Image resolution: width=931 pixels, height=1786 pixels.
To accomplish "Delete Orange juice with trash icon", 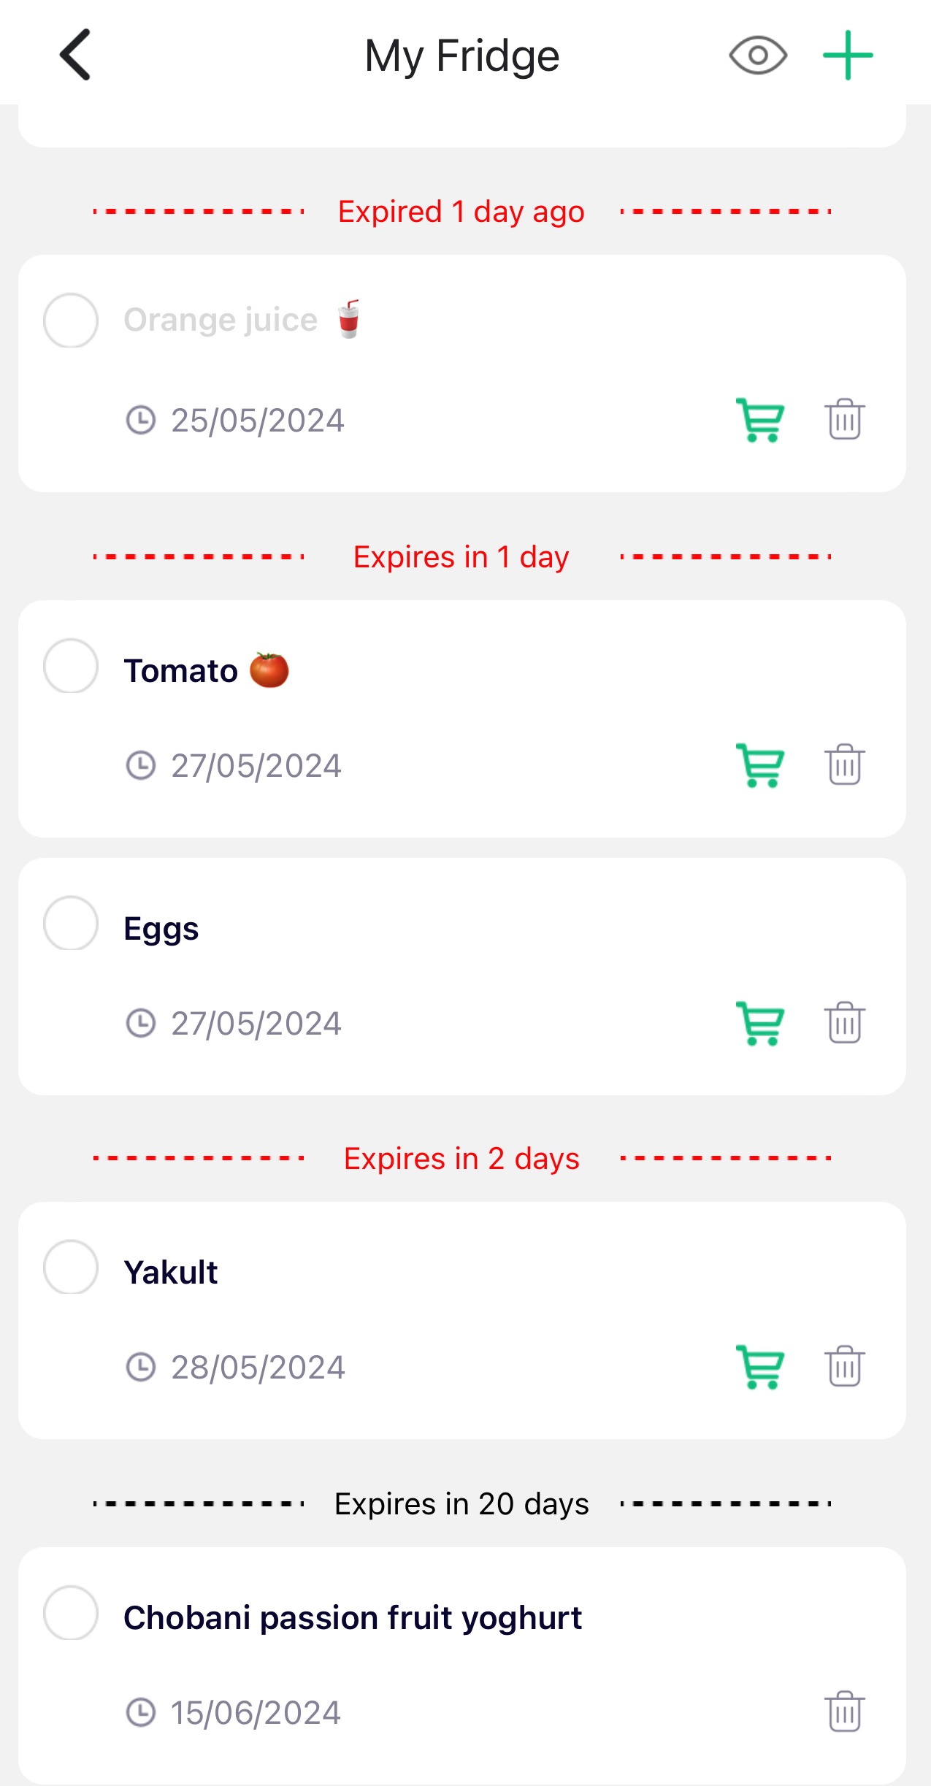I will [x=845, y=420].
